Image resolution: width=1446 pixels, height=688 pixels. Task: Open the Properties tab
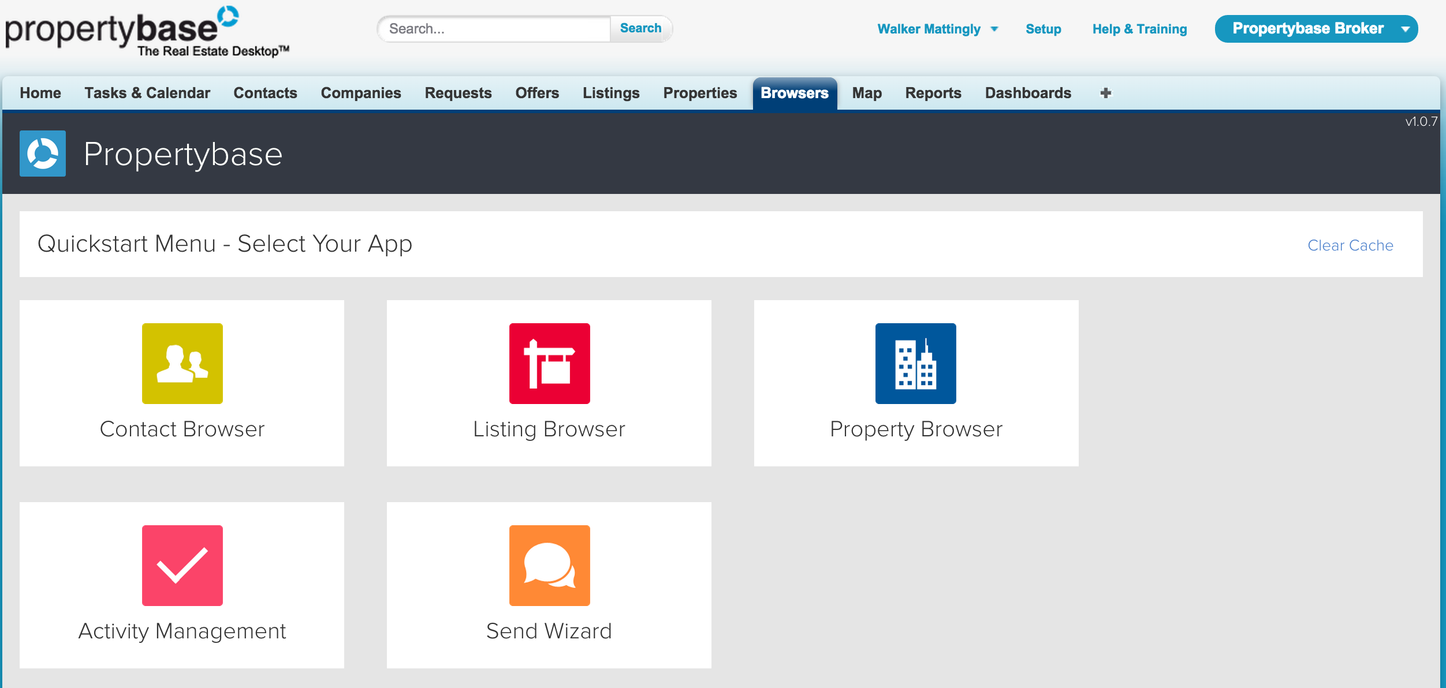pyautogui.click(x=700, y=93)
